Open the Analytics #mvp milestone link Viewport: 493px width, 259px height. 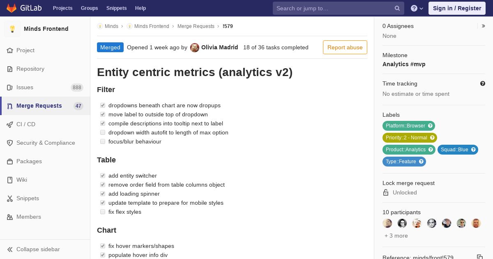tap(404, 64)
